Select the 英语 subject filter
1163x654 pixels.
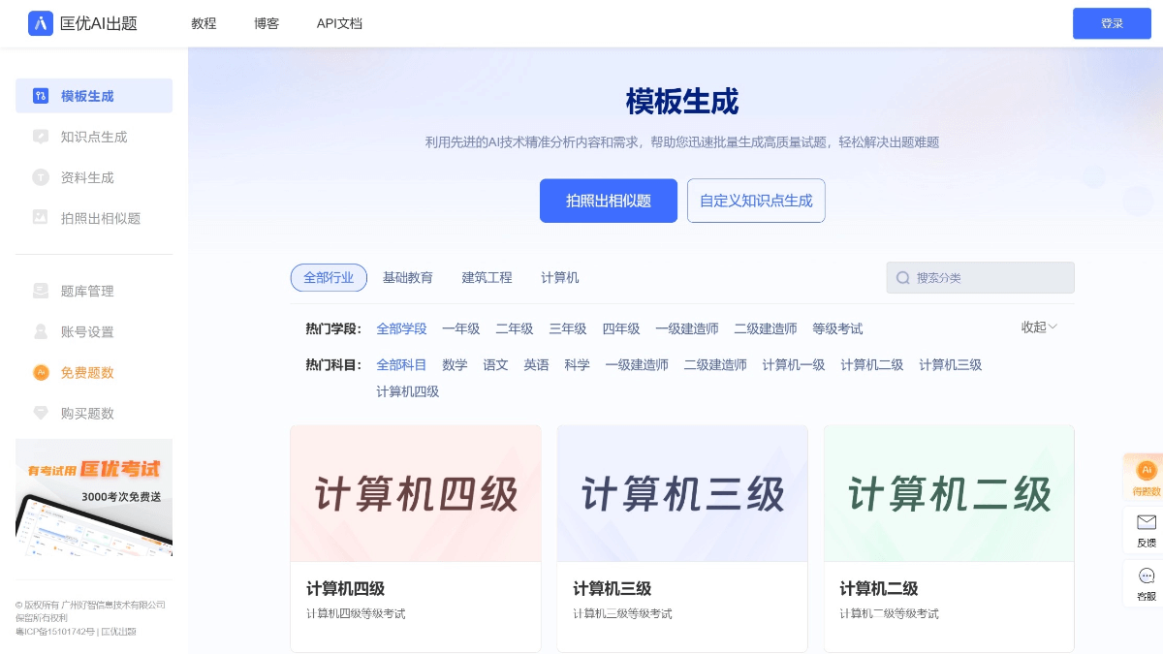click(536, 365)
